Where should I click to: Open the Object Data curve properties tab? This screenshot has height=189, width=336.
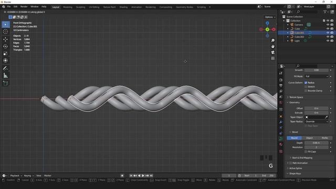[281, 139]
